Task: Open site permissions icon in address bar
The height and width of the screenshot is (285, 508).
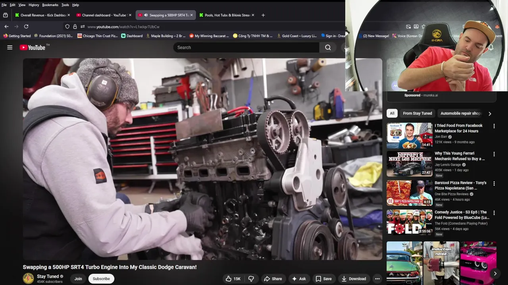Action: click(x=83, y=27)
